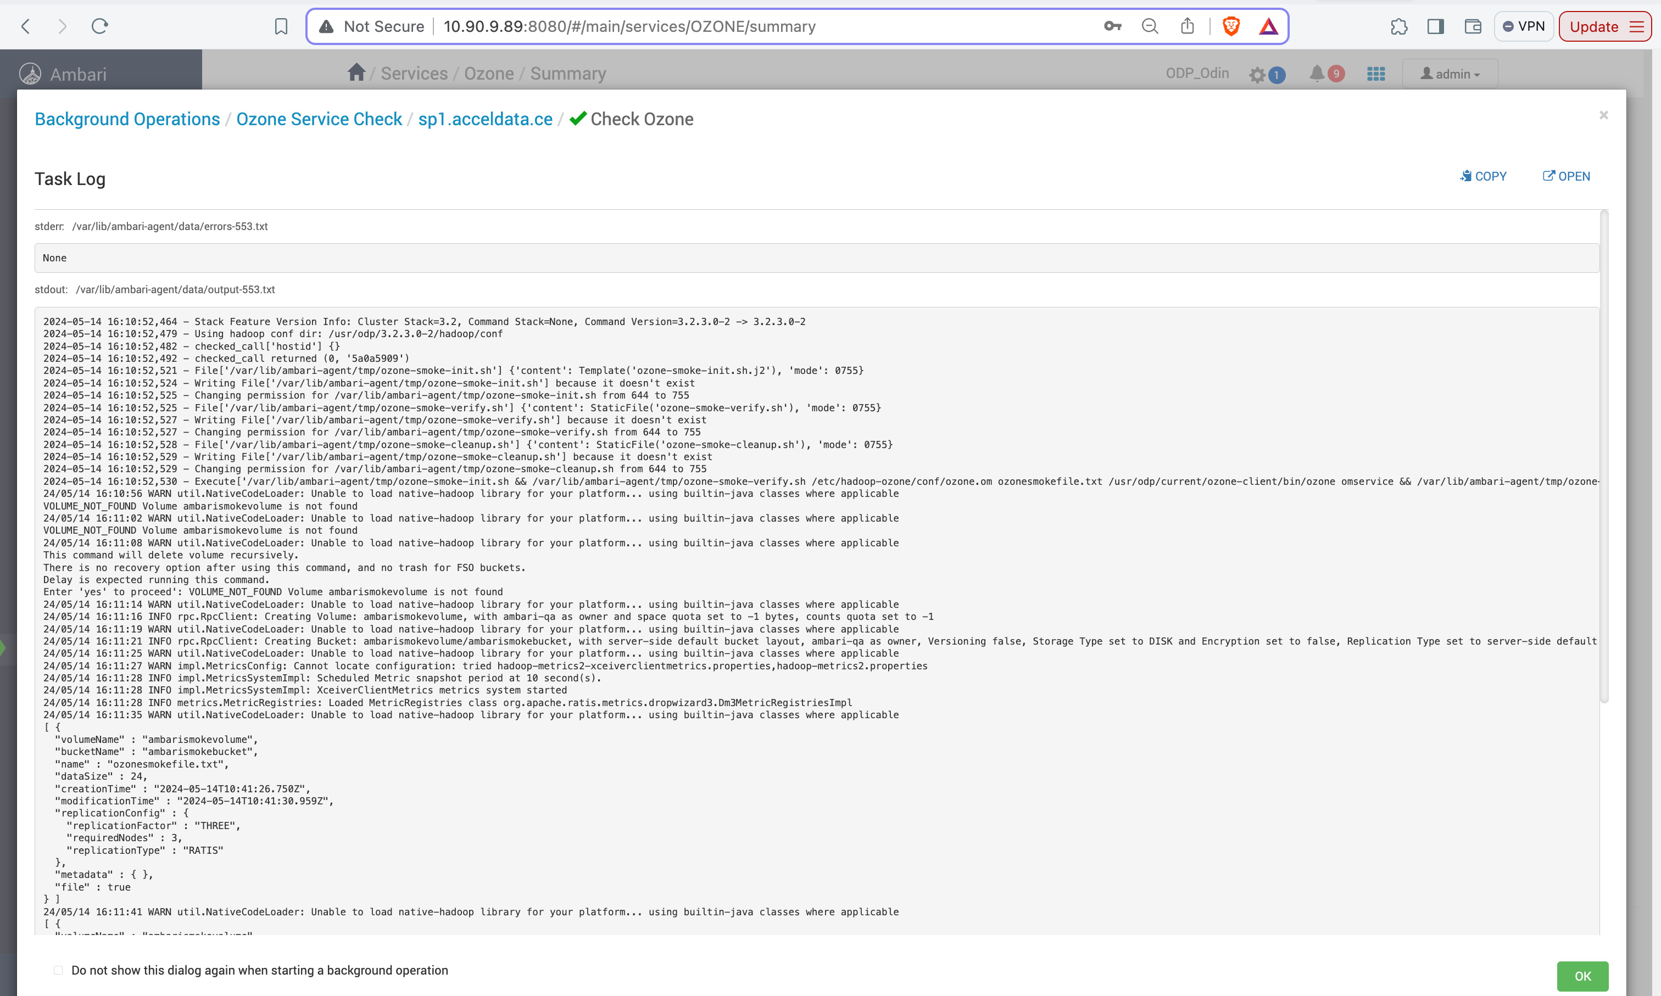Click stderr path errors-553.txt

point(170,226)
